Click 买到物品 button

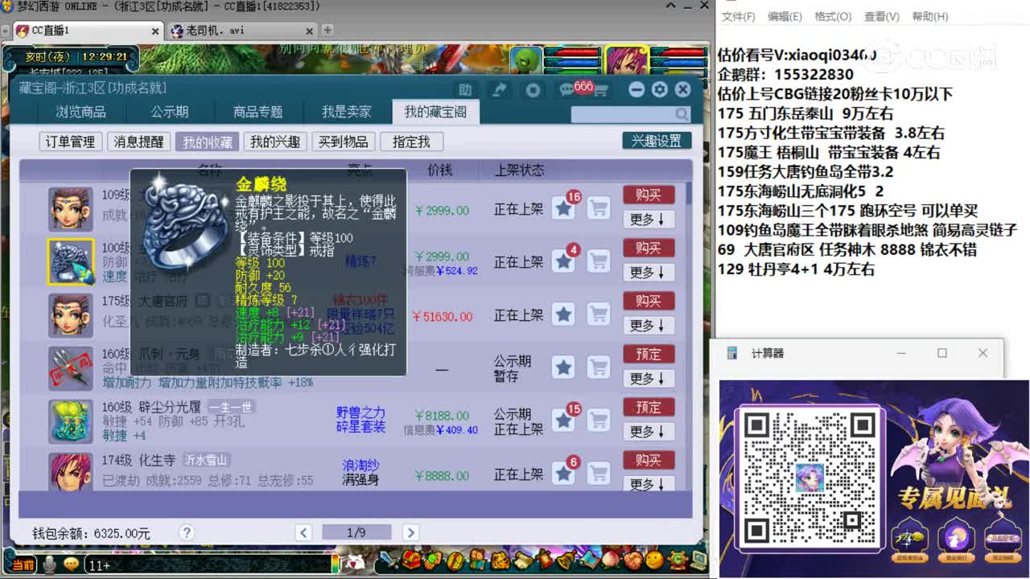[x=343, y=142]
